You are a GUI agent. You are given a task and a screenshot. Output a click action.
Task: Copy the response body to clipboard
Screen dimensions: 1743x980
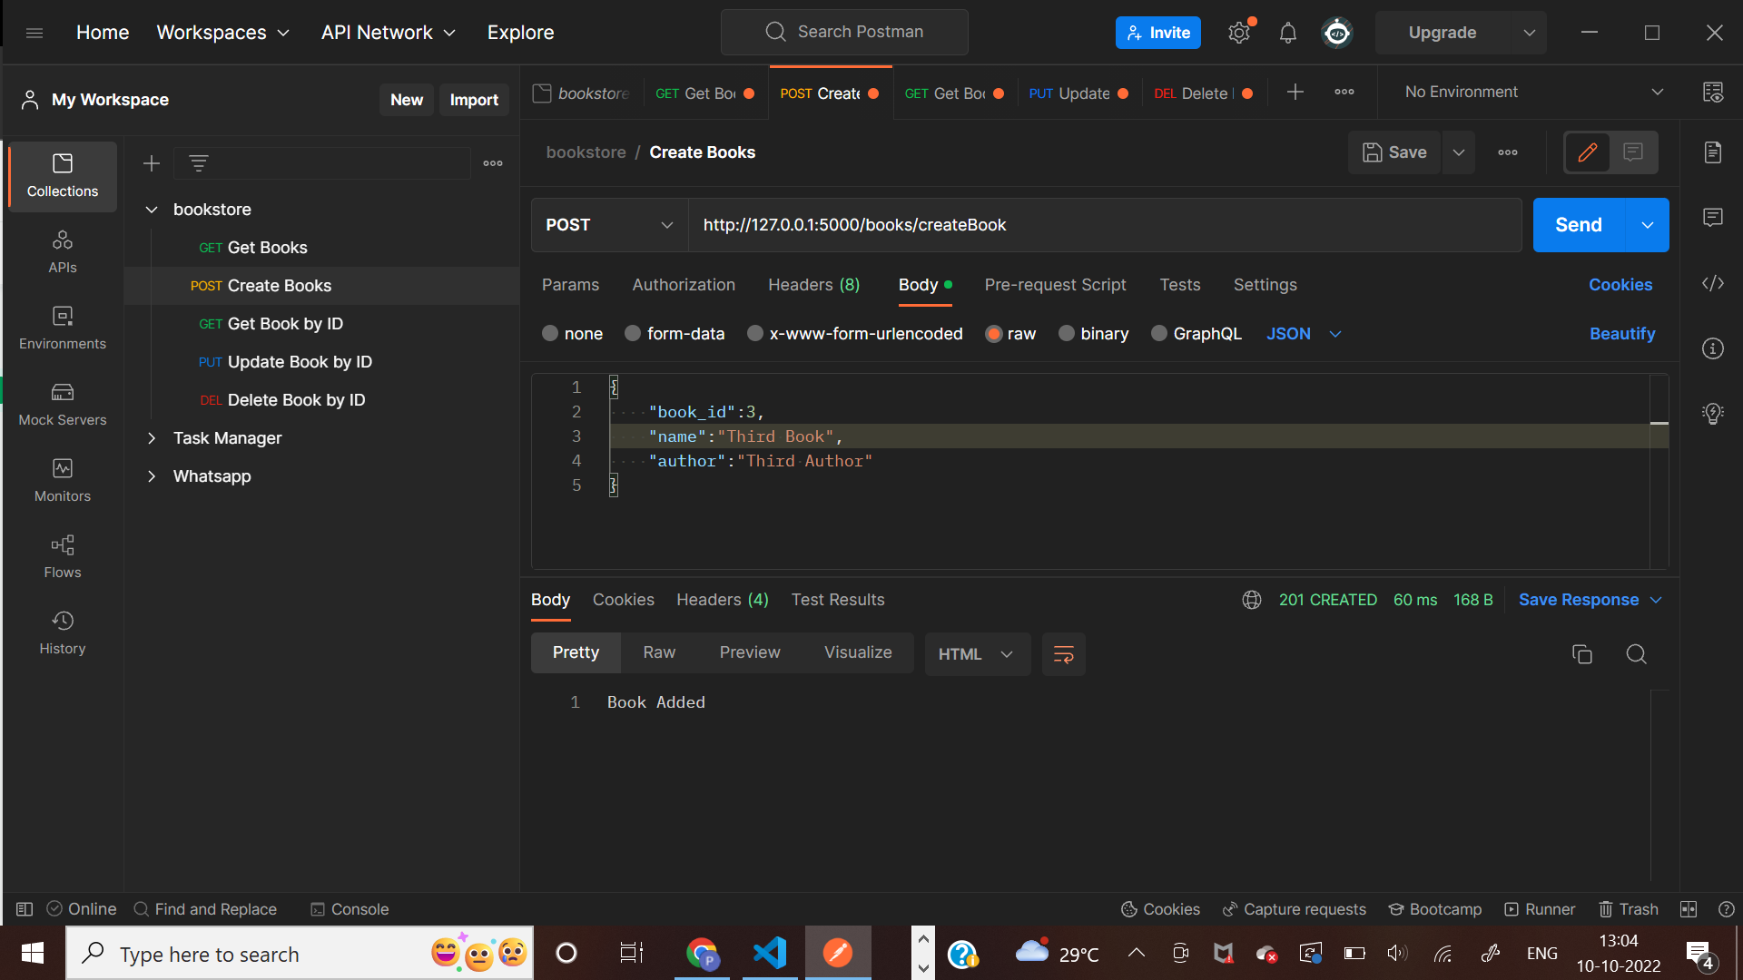(1582, 653)
